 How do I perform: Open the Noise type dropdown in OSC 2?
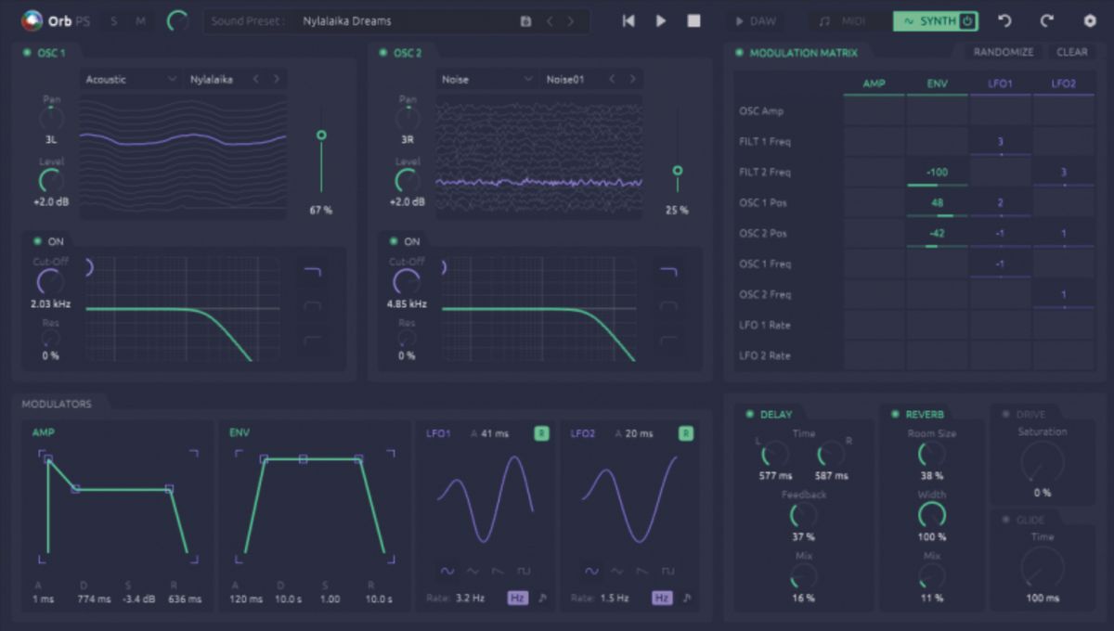486,79
